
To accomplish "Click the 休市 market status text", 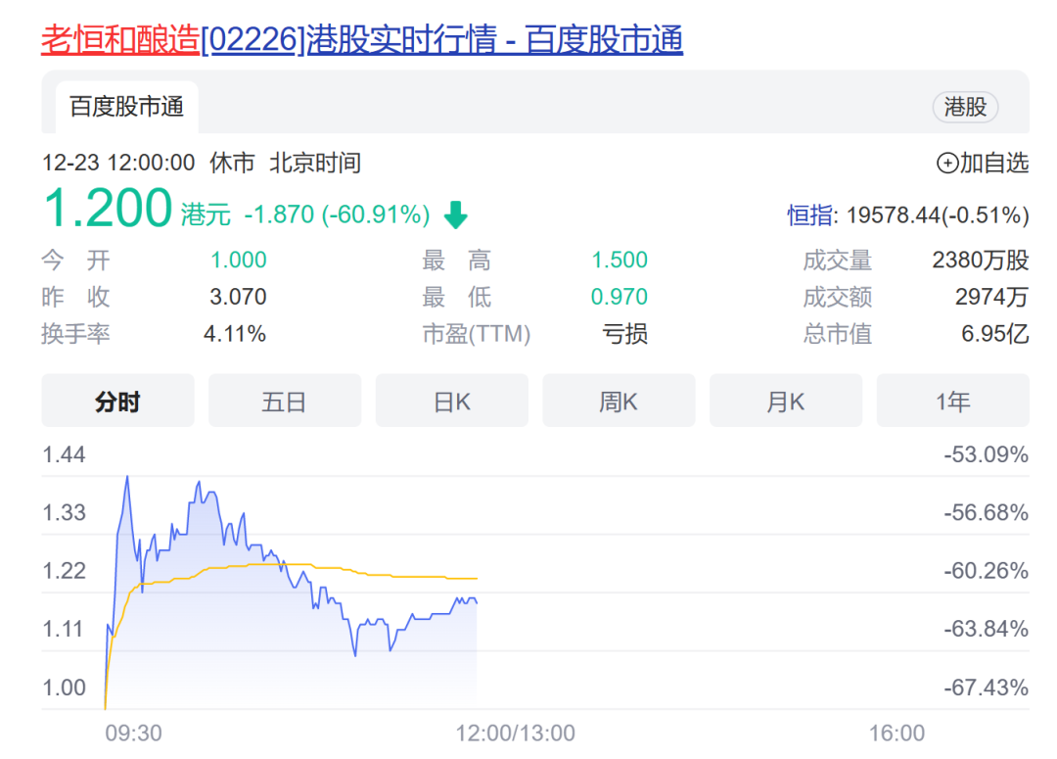I will point(232,163).
